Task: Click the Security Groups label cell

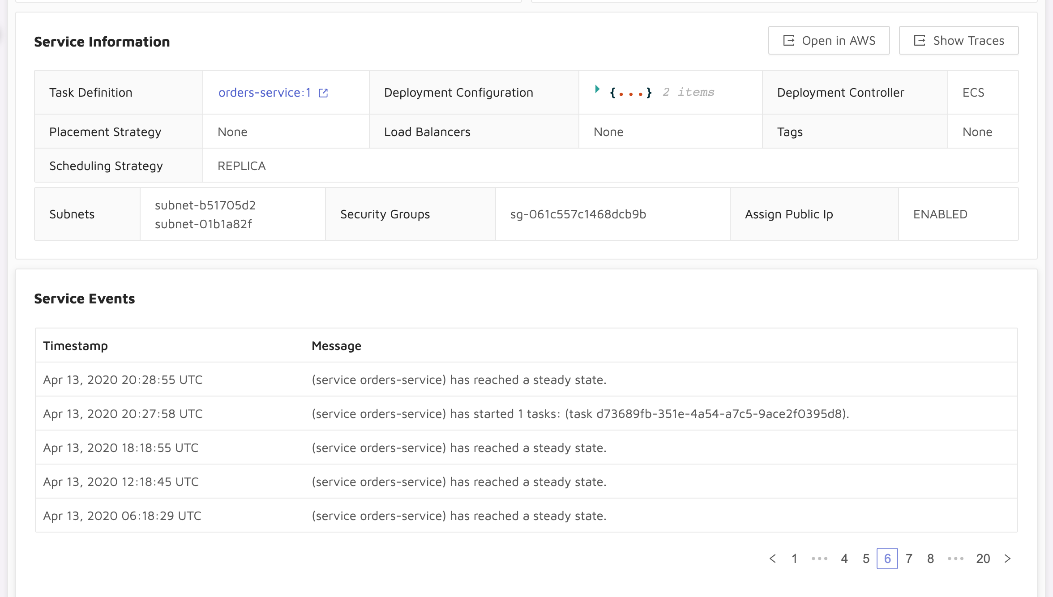Action: (x=411, y=214)
